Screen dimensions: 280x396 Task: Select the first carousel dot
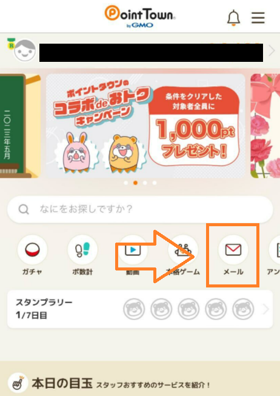click(126, 183)
